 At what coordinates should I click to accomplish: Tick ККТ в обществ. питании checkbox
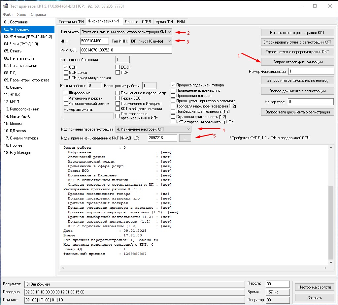(118, 108)
